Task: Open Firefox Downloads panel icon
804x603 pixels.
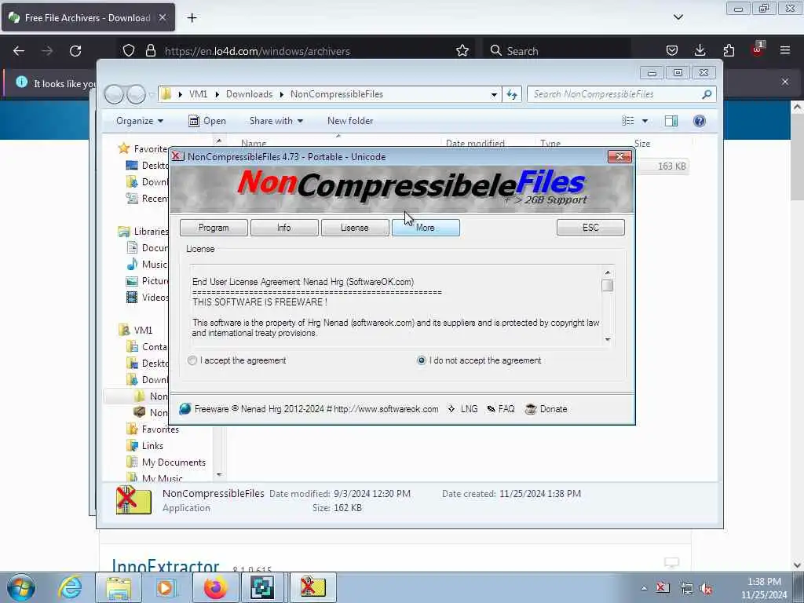Action: pos(700,51)
